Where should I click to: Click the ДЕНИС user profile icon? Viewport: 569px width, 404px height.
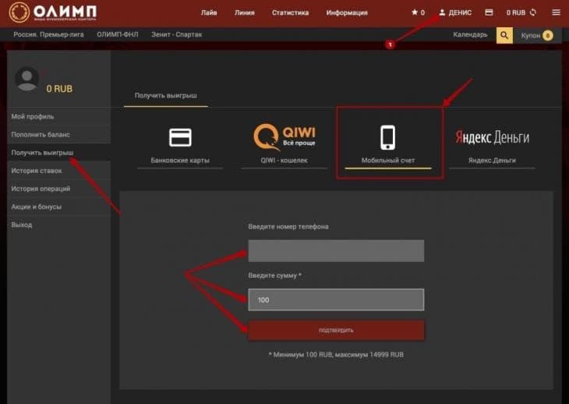click(x=443, y=12)
